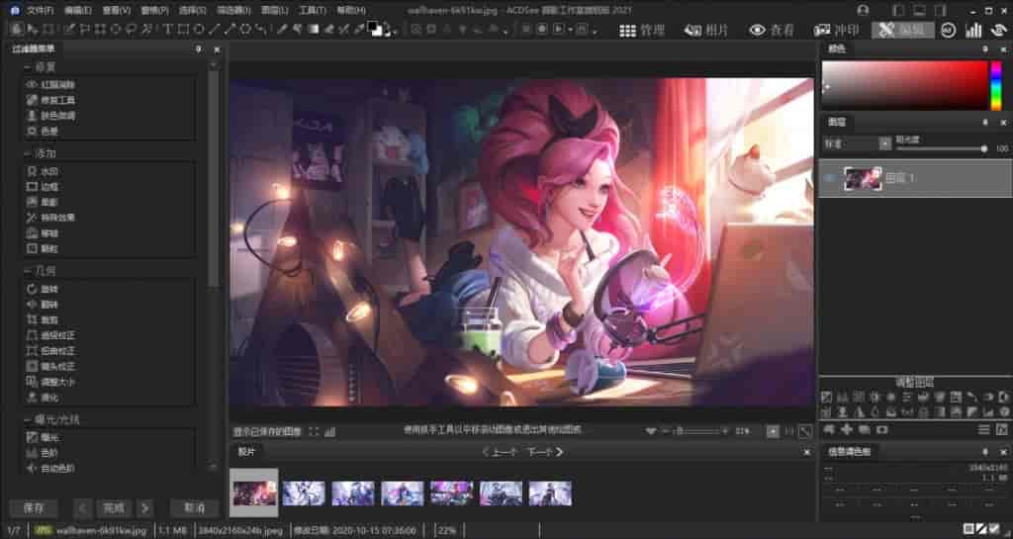The height and width of the screenshot is (539, 1013).
Task: Click the 取消 (Cancel) button
Action: (x=194, y=507)
